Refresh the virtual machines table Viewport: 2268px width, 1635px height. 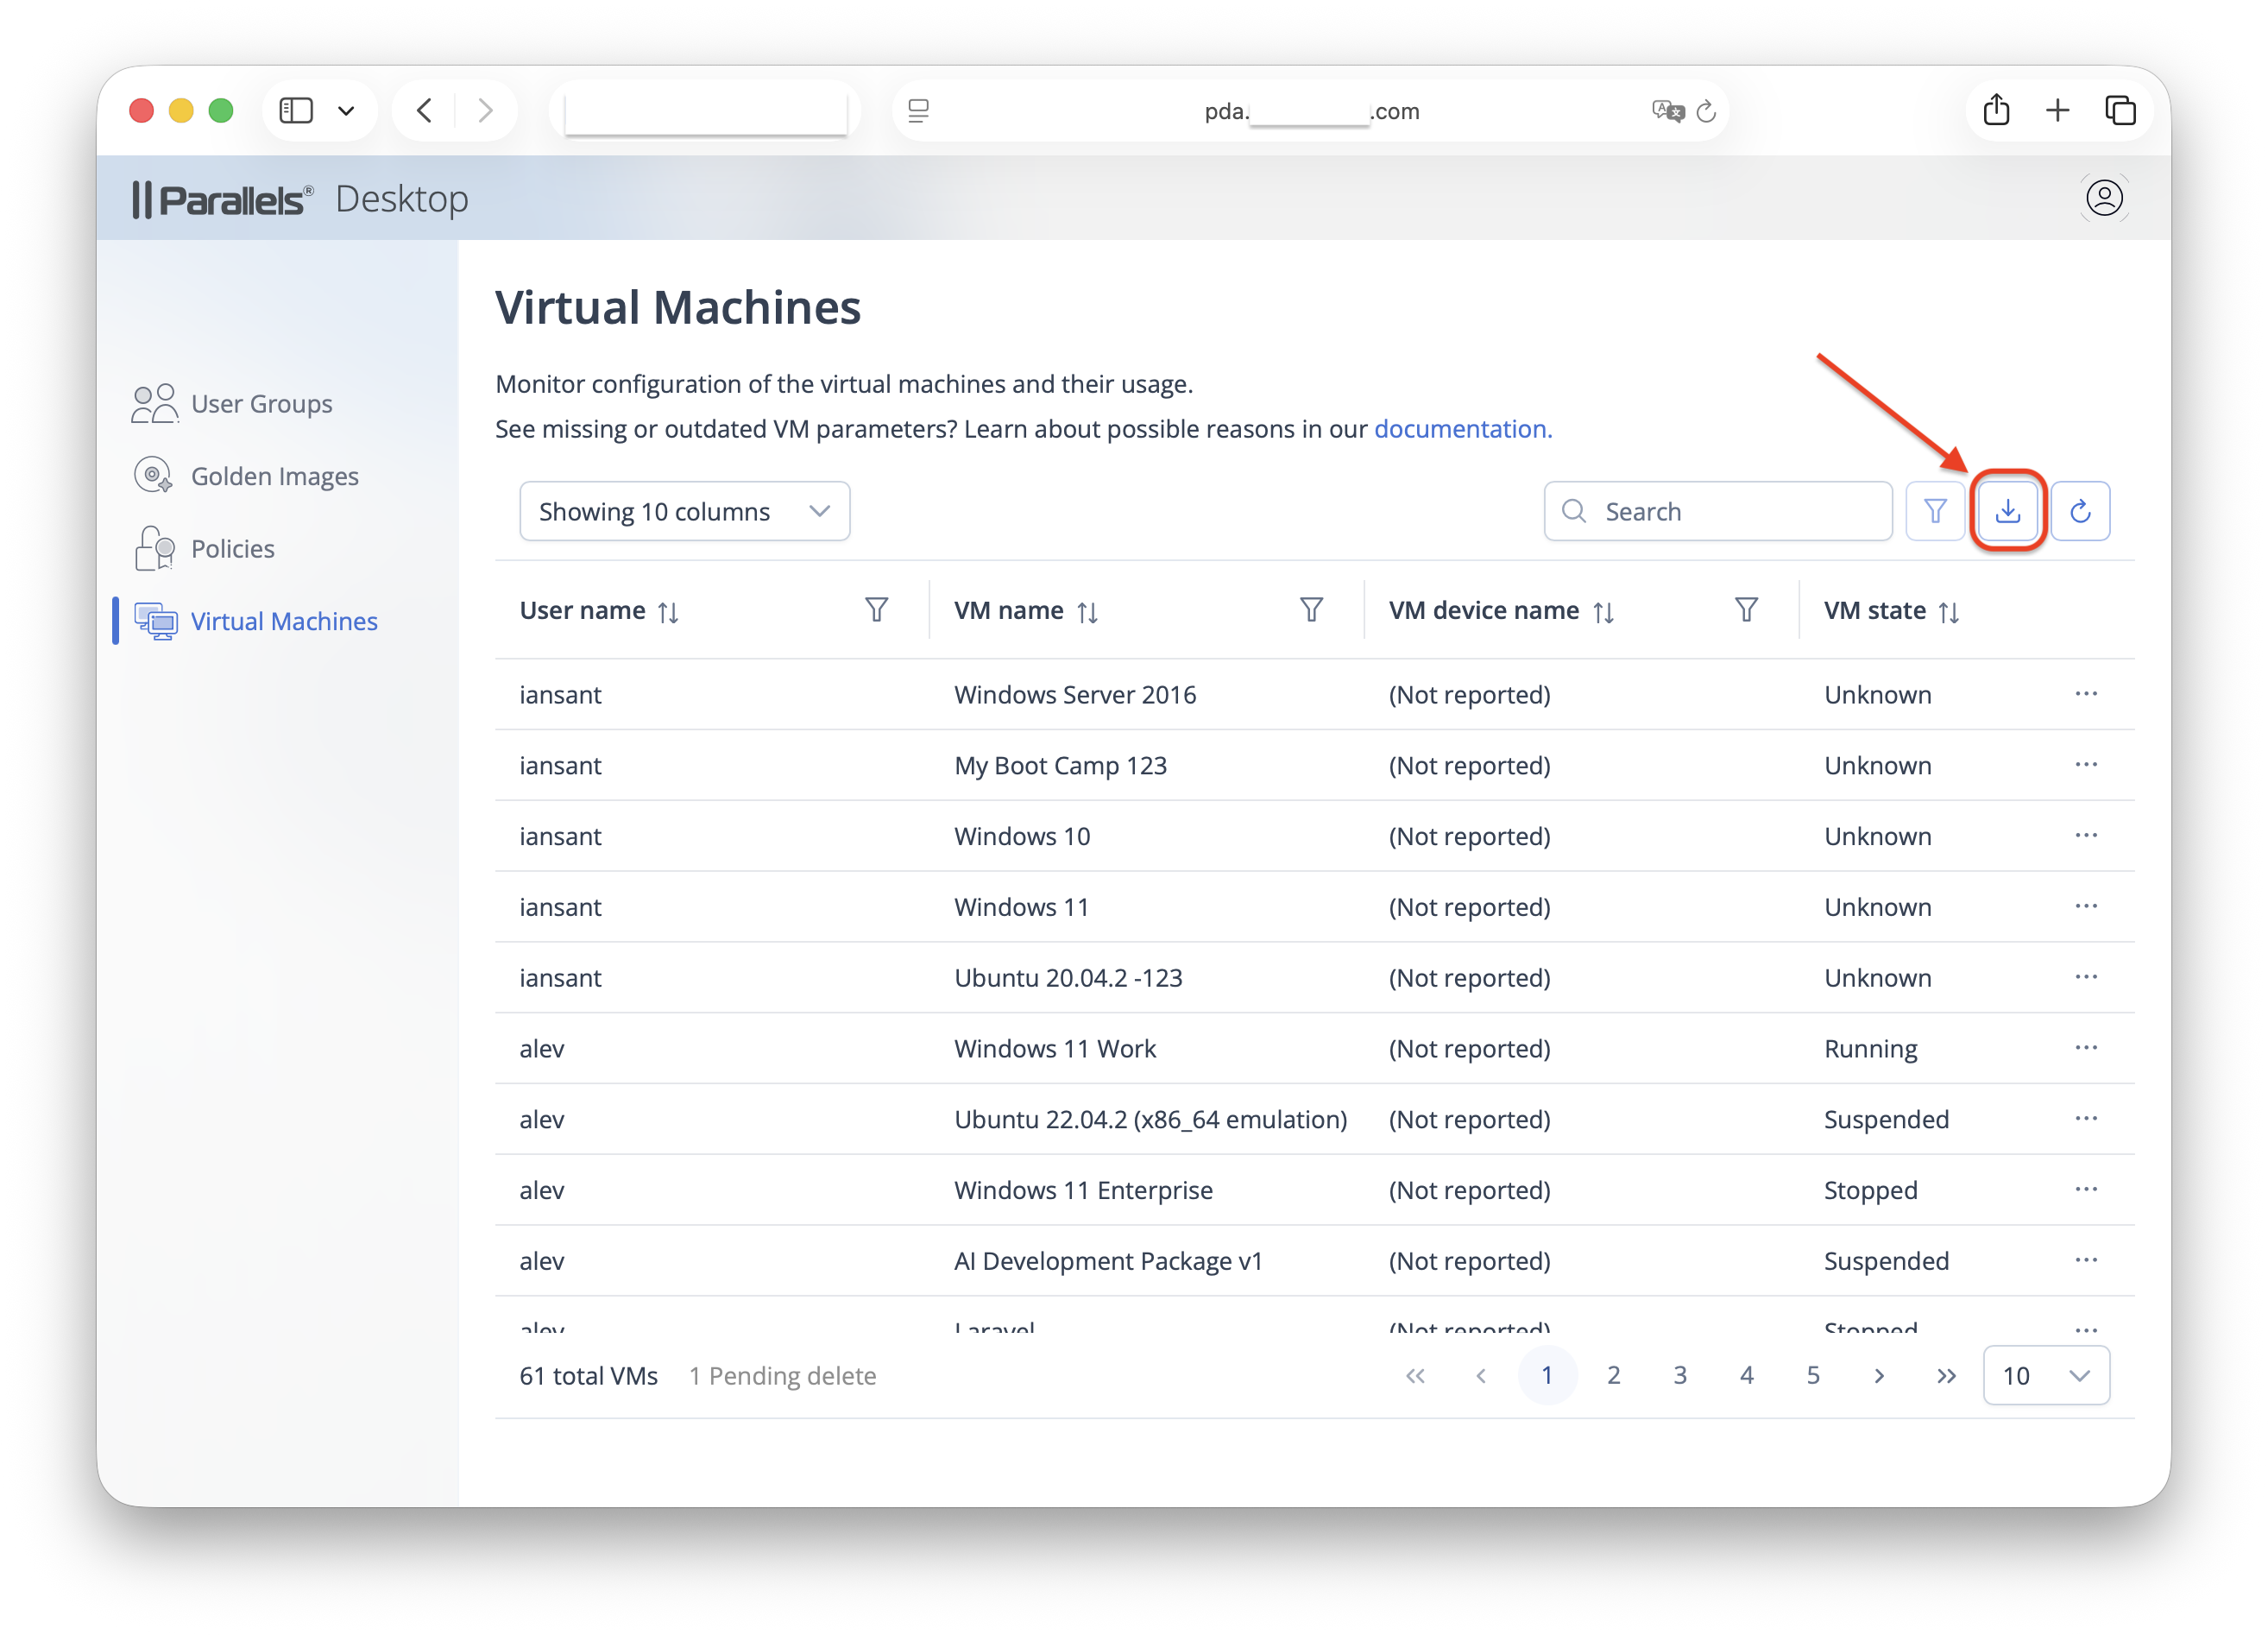tap(2080, 511)
